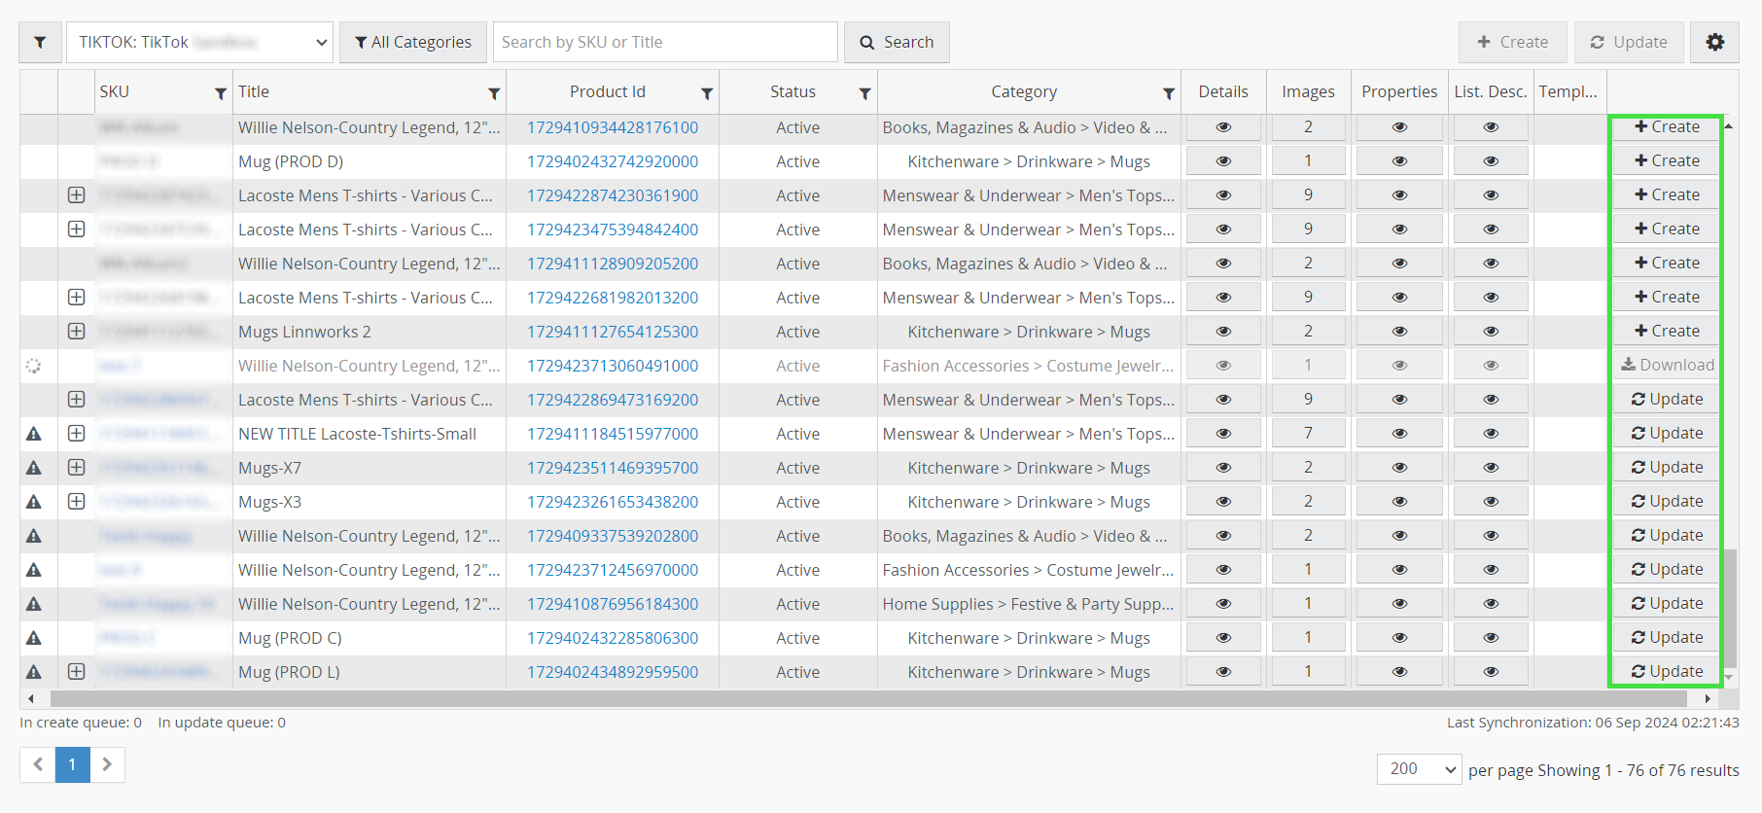The image size is (1762, 813).
Task: Filter the SKU column
Action: 221,93
